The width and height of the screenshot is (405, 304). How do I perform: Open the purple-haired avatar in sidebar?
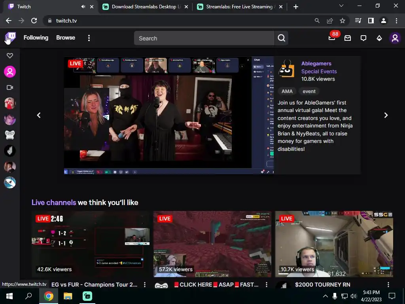tap(10, 119)
